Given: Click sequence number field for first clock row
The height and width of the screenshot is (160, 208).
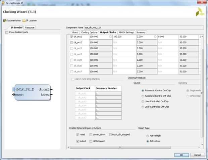Looking at the screenshot, I should [x=108, y=94].
